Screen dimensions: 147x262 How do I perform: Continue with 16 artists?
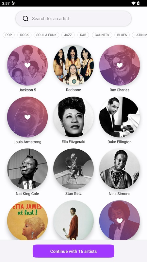pyautogui.click(x=73, y=251)
